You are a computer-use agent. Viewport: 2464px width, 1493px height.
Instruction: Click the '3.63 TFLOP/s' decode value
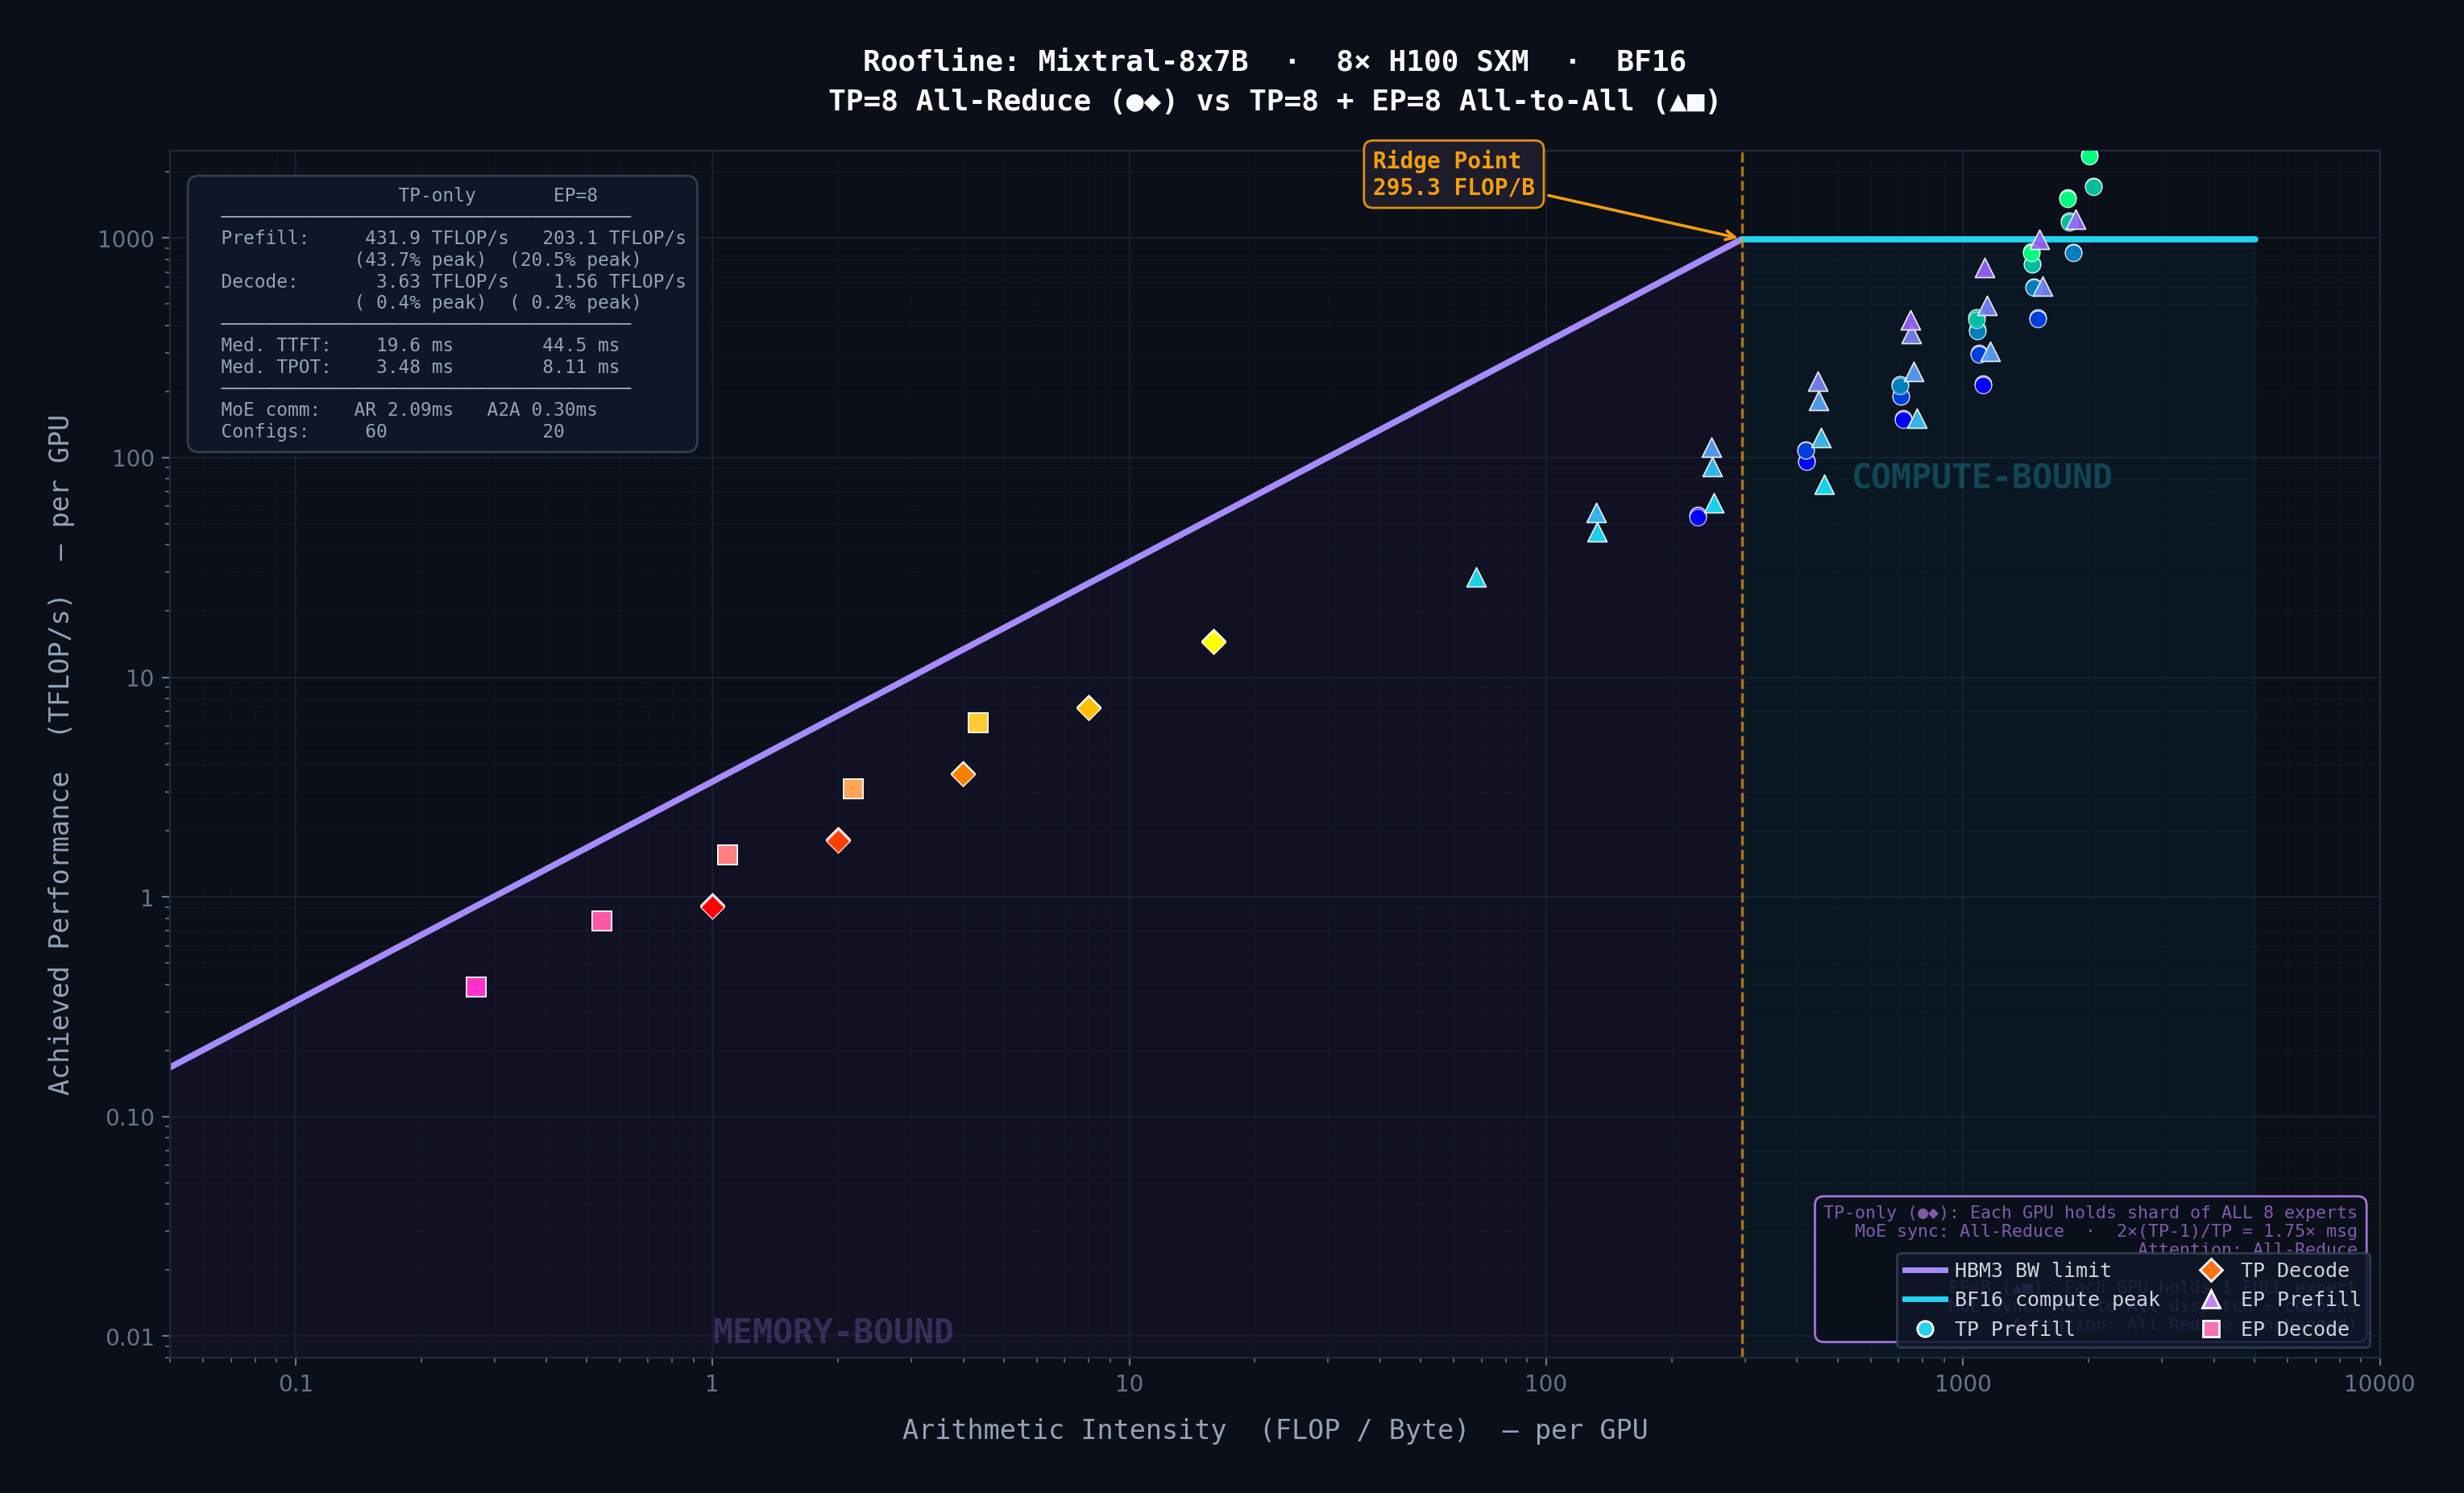point(442,281)
